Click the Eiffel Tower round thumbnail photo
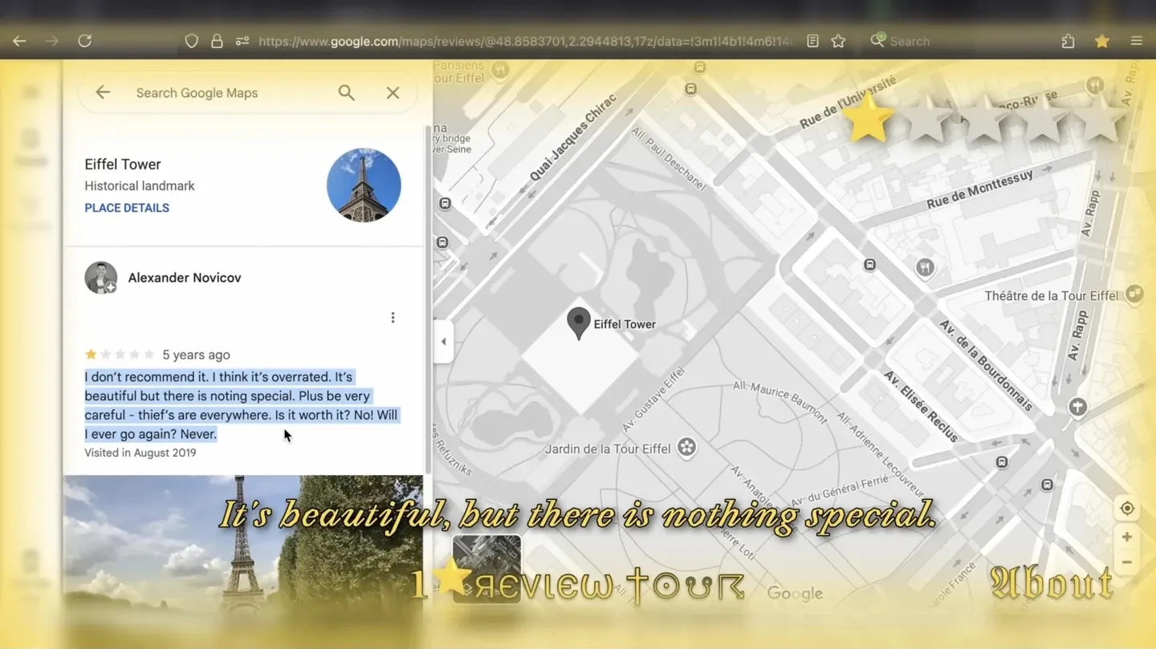 (x=364, y=185)
